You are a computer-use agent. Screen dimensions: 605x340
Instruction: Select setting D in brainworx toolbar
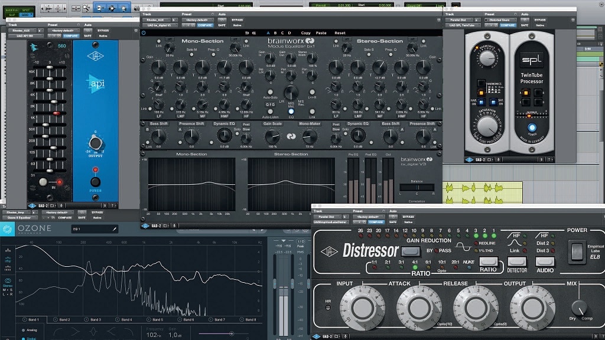tap(290, 33)
